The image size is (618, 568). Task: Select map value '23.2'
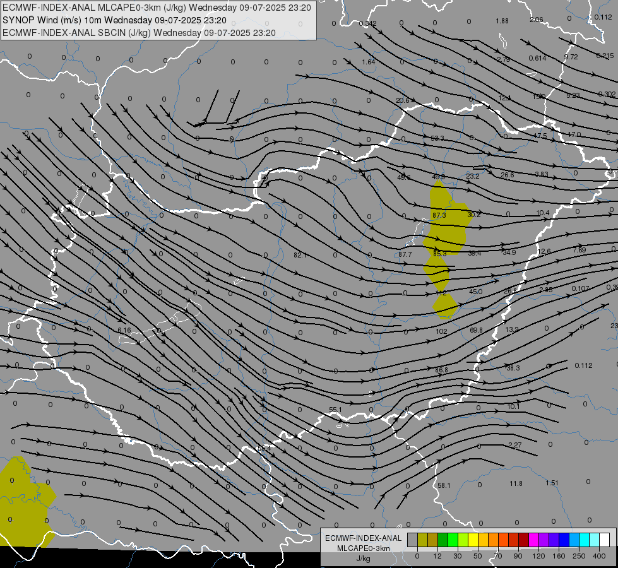click(x=473, y=176)
